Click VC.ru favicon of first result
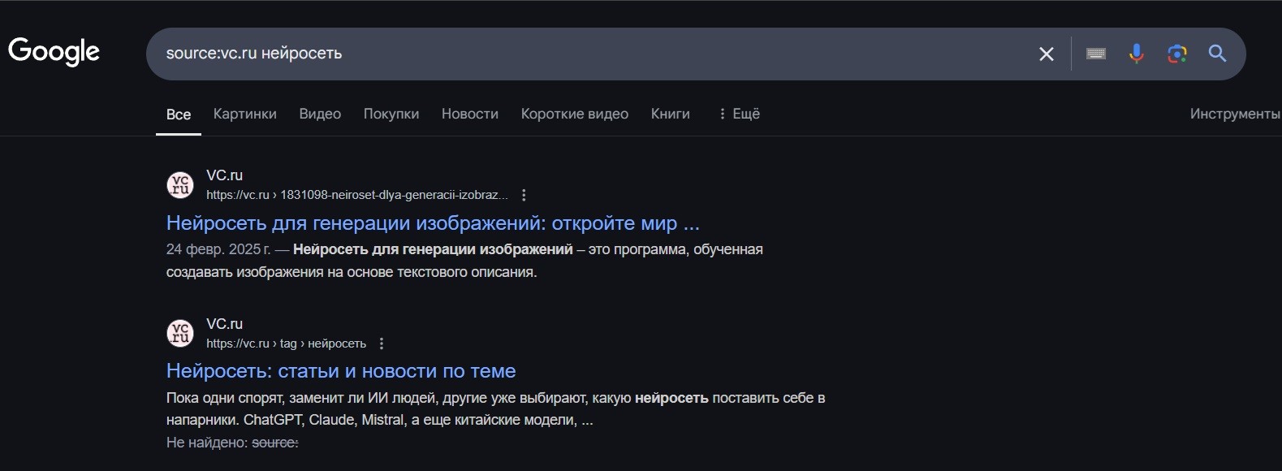 click(x=180, y=185)
